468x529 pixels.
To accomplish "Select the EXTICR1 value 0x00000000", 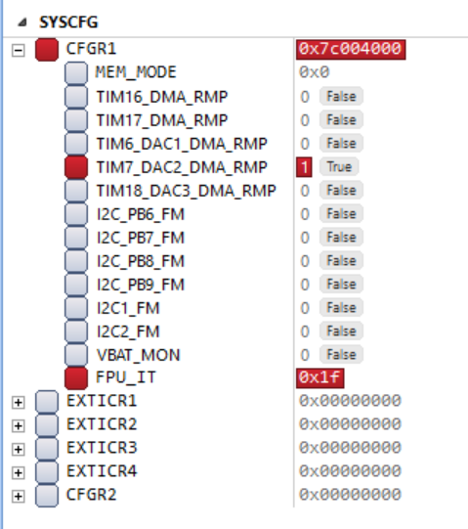I will (x=350, y=401).
